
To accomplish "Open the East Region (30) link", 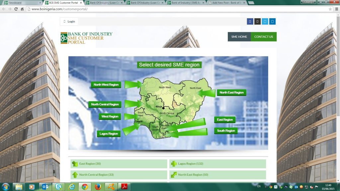I will [119, 164].
